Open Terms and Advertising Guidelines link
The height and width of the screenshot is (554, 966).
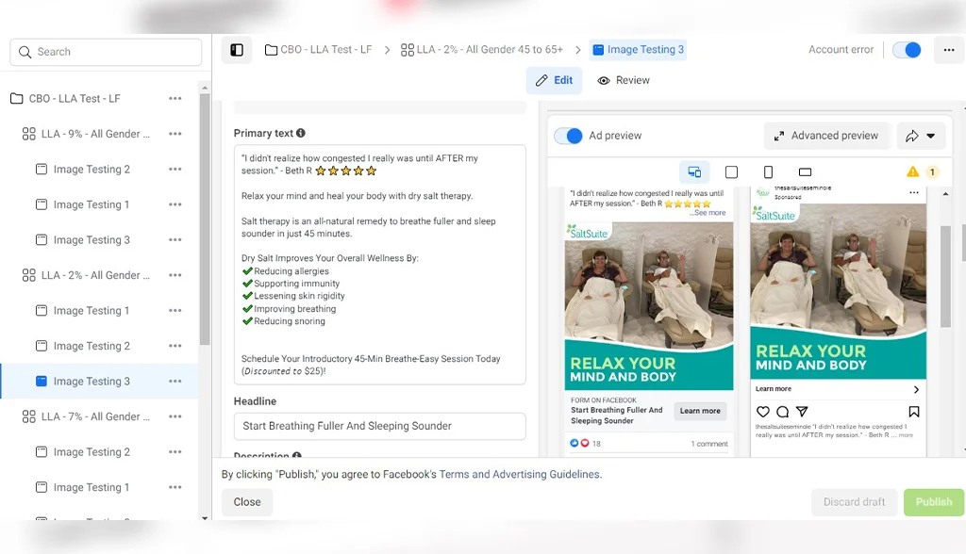[x=520, y=475]
